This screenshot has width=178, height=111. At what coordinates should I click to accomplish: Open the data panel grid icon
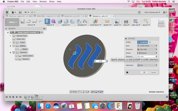[7, 12]
